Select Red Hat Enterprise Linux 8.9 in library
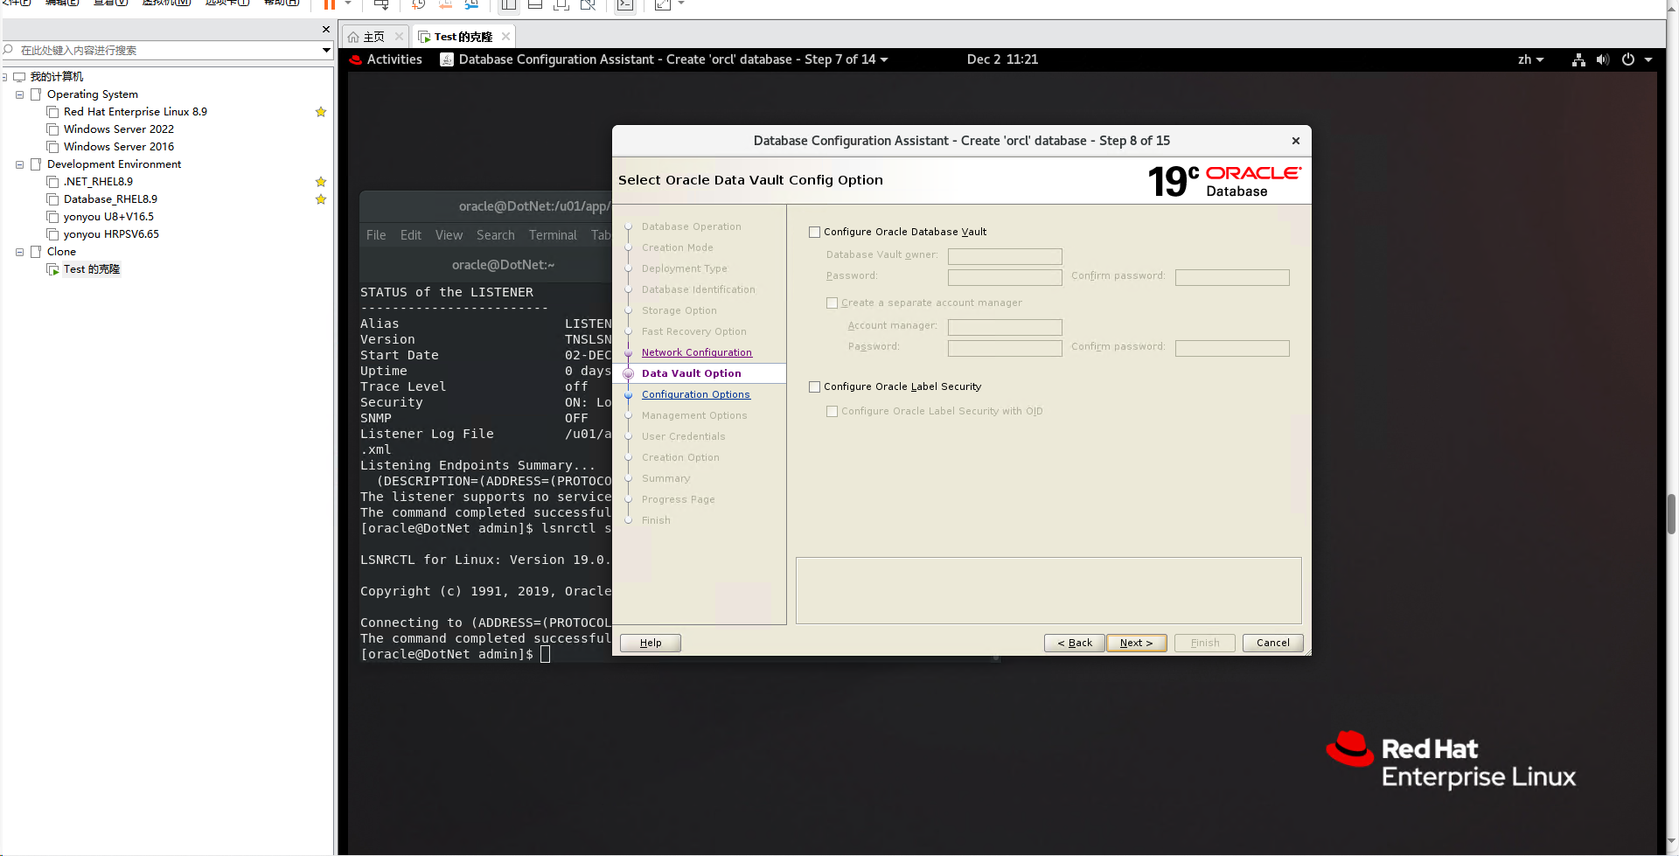Screen dimensions: 1679x856 coord(136,112)
